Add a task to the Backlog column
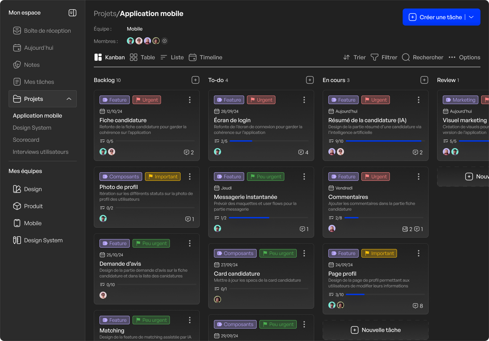 195,80
